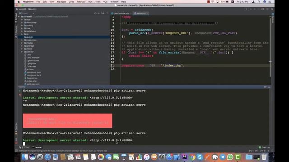The image size is (289, 162).
Task: Open the Refactor menu
Action: click(81, 2)
